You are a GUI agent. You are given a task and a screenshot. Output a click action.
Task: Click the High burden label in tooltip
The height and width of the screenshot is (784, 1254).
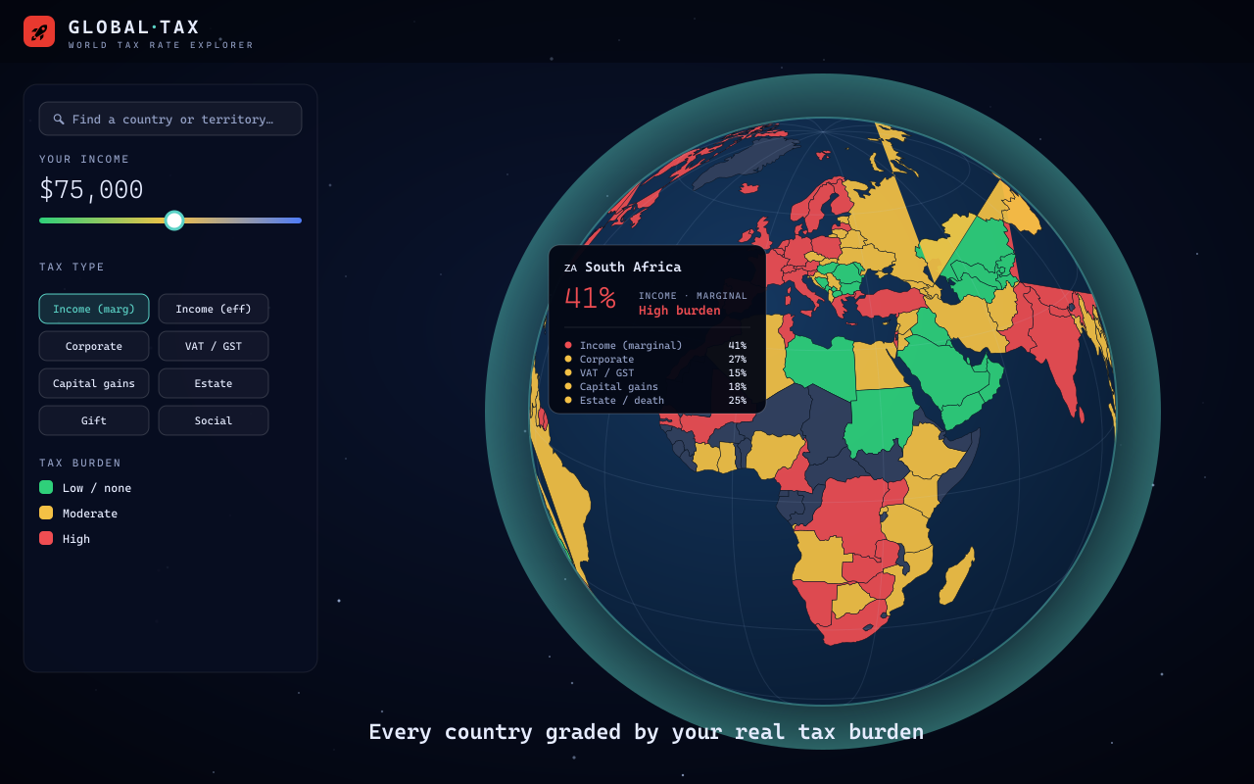click(680, 311)
